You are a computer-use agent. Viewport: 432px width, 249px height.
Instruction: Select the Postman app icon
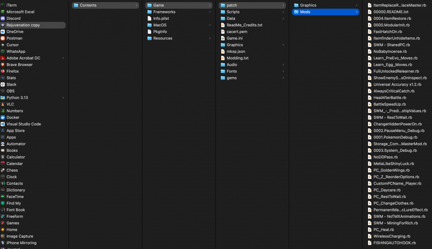3,38
